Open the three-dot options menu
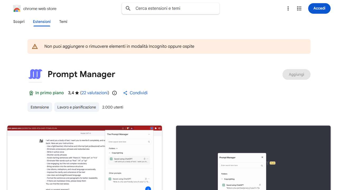This screenshot has width=338, height=190. [x=288, y=8]
